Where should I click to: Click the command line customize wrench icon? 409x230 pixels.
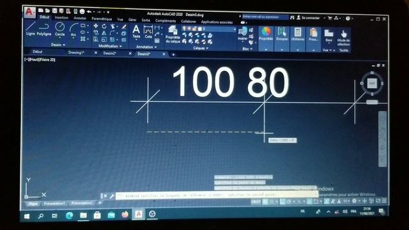tap(112, 196)
